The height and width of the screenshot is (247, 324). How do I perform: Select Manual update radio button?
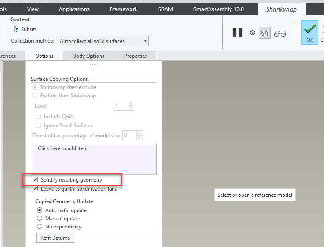[40, 218]
